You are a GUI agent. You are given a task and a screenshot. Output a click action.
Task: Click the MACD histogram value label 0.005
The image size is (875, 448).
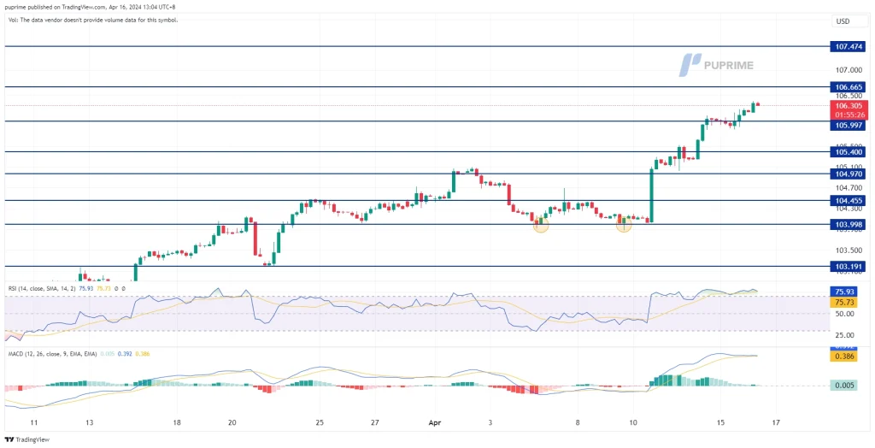point(843,386)
